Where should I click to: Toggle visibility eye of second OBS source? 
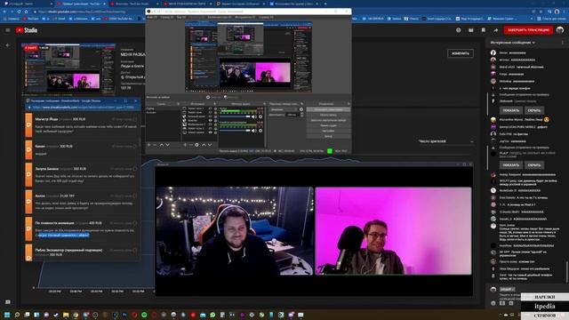(211, 113)
